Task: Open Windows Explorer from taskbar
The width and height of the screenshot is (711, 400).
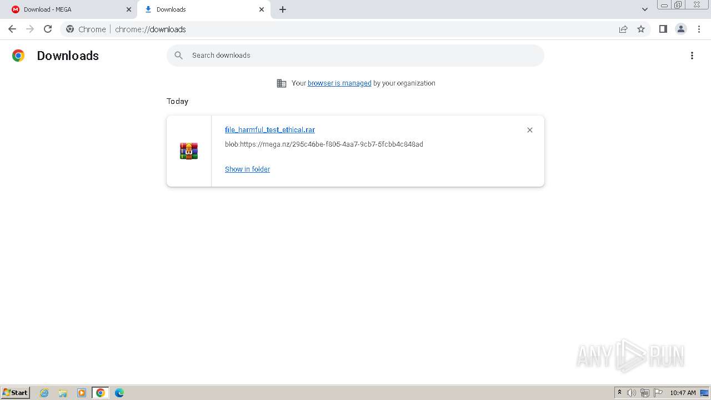Action: tap(63, 393)
